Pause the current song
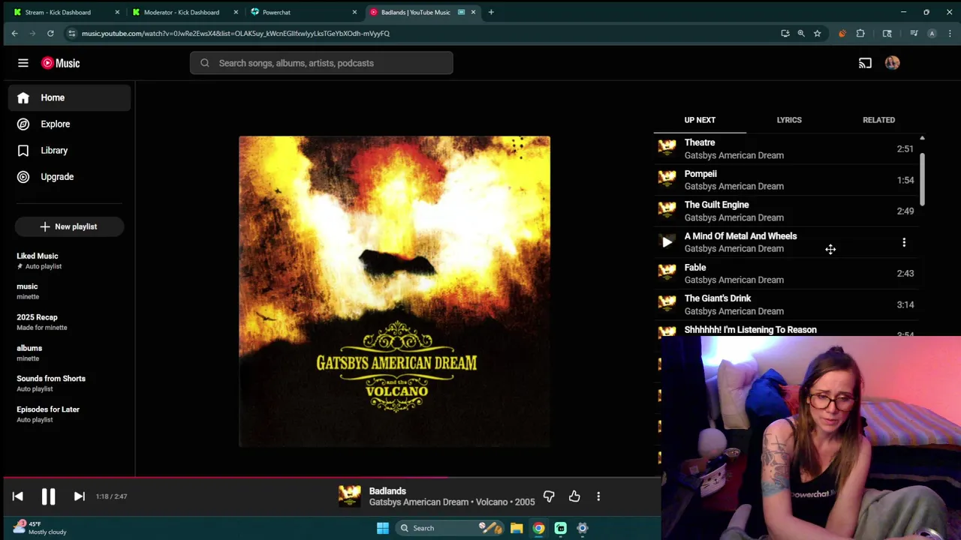The height and width of the screenshot is (540, 961). click(x=48, y=496)
